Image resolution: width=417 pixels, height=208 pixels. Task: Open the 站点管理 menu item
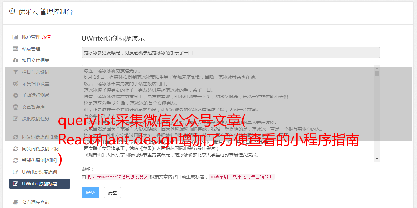click(31, 49)
